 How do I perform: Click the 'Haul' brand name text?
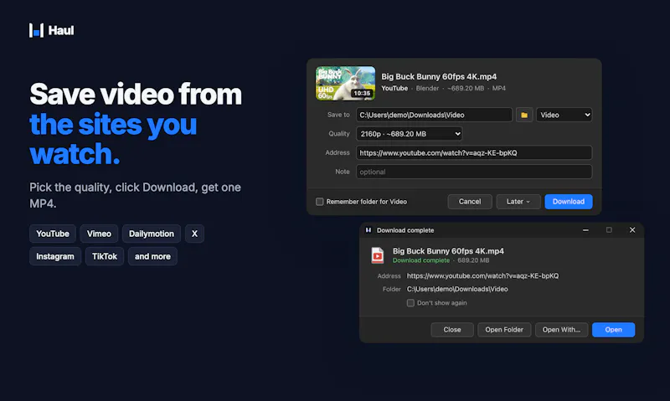[x=61, y=30]
